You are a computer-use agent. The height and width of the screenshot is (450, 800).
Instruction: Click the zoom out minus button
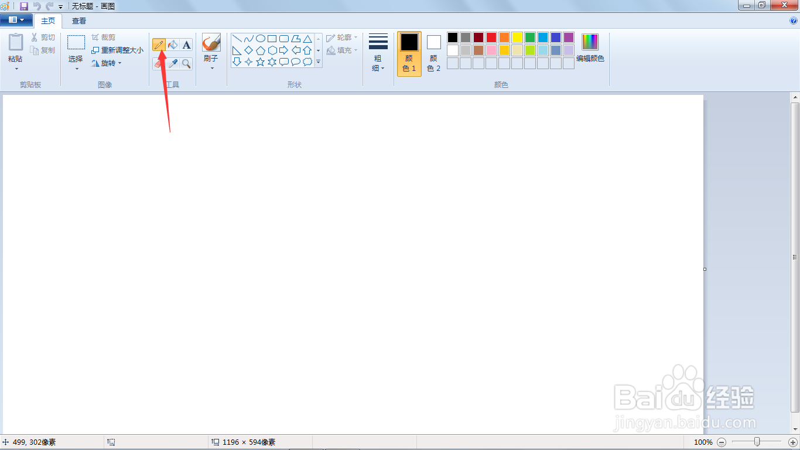tap(722, 442)
